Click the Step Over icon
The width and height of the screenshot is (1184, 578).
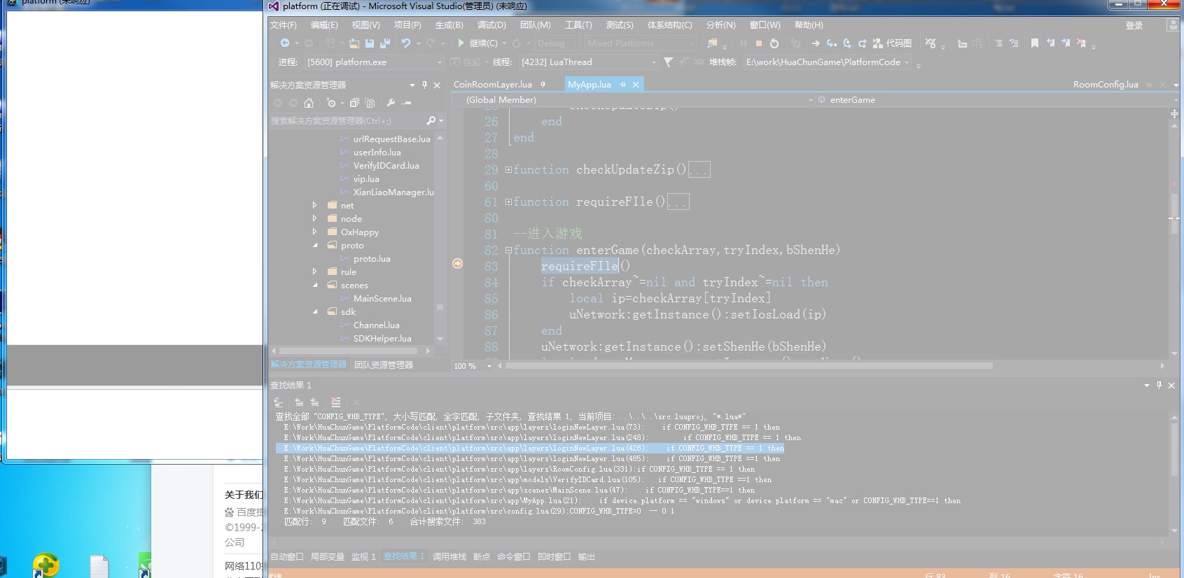pos(847,43)
